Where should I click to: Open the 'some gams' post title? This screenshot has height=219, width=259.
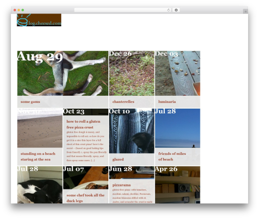[30, 101]
